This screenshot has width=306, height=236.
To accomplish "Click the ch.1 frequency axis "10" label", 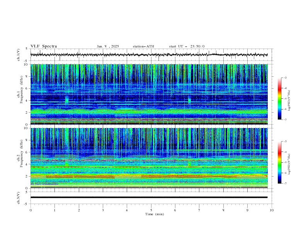I will (x=25, y=64).
